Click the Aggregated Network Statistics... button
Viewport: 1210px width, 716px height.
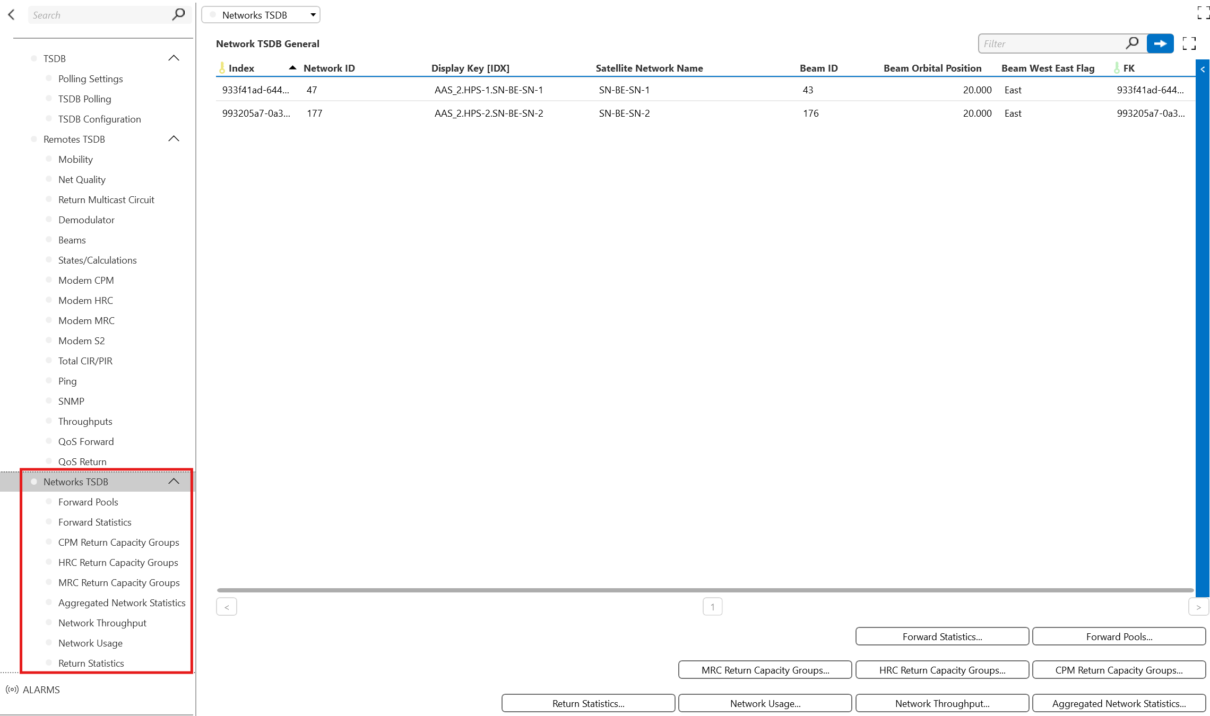pos(1119,703)
